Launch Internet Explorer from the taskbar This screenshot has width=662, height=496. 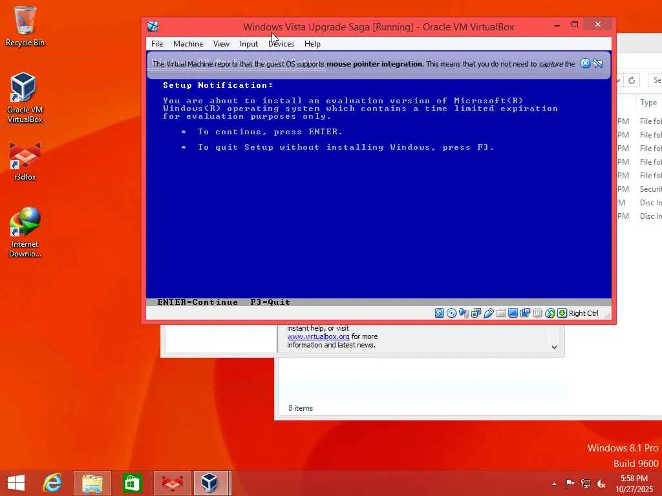click(x=52, y=483)
